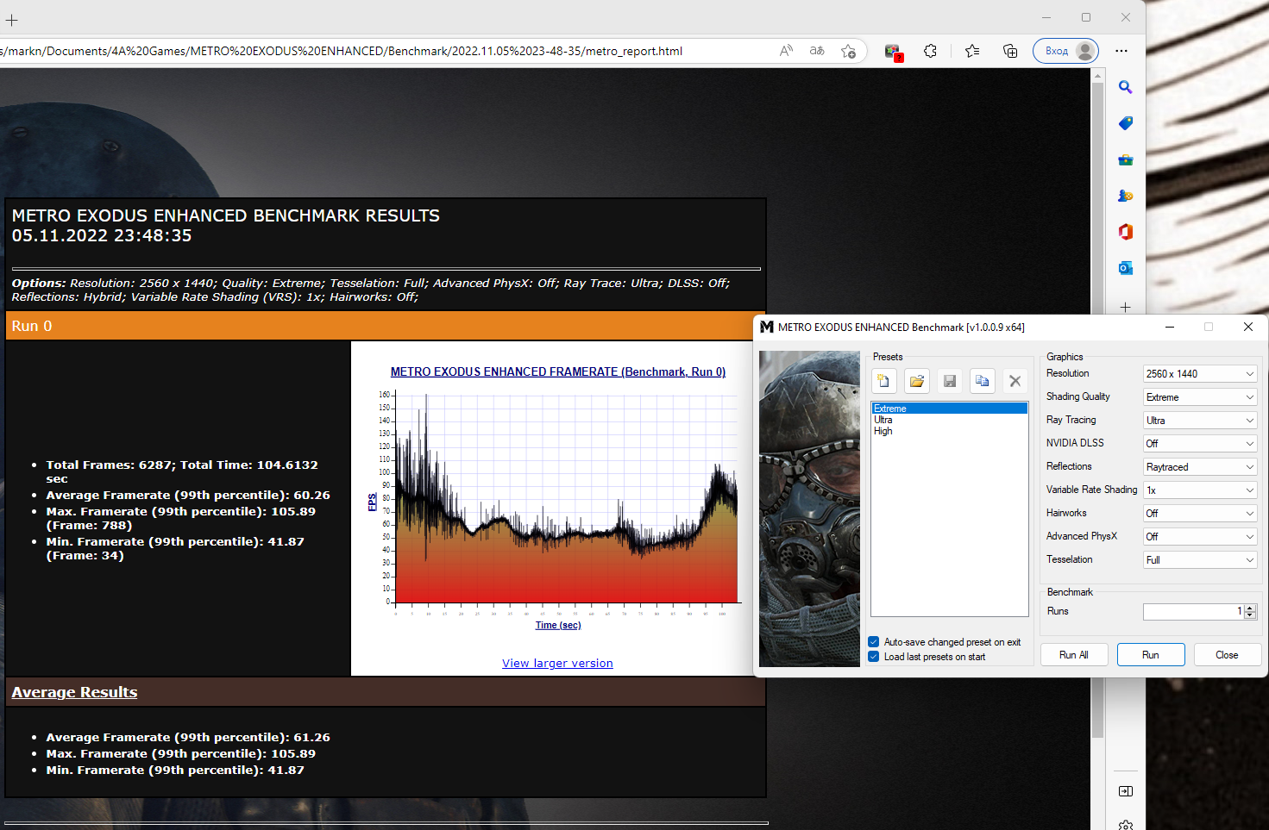Viewport: 1269px width, 830px height.
Task: Add this page to favorites star icon
Action: pos(849,51)
